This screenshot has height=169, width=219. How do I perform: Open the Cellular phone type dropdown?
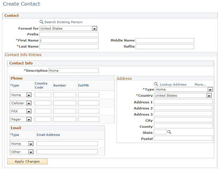coord(21,103)
